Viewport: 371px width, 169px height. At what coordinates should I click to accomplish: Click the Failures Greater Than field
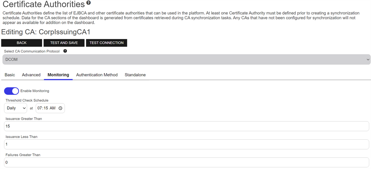(x=186, y=162)
